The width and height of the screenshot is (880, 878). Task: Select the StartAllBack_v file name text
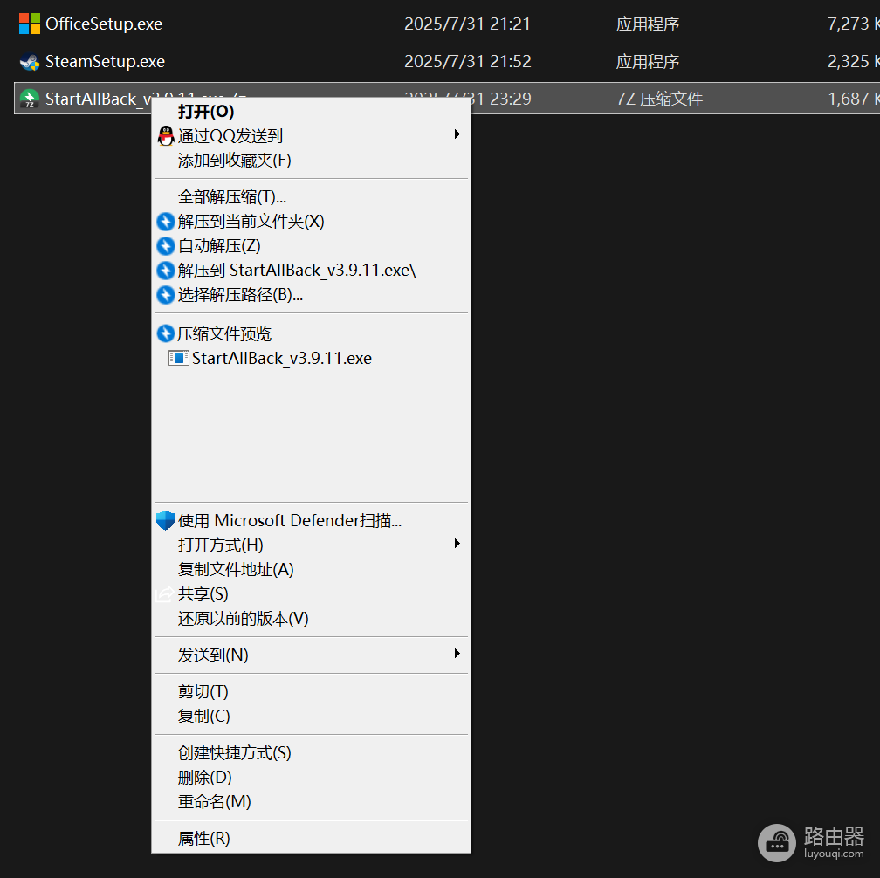click(x=98, y=99)
